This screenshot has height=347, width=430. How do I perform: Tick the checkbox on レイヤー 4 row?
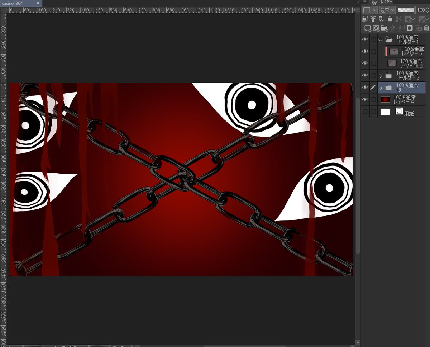pyautogui.click(x=374, y=99)
